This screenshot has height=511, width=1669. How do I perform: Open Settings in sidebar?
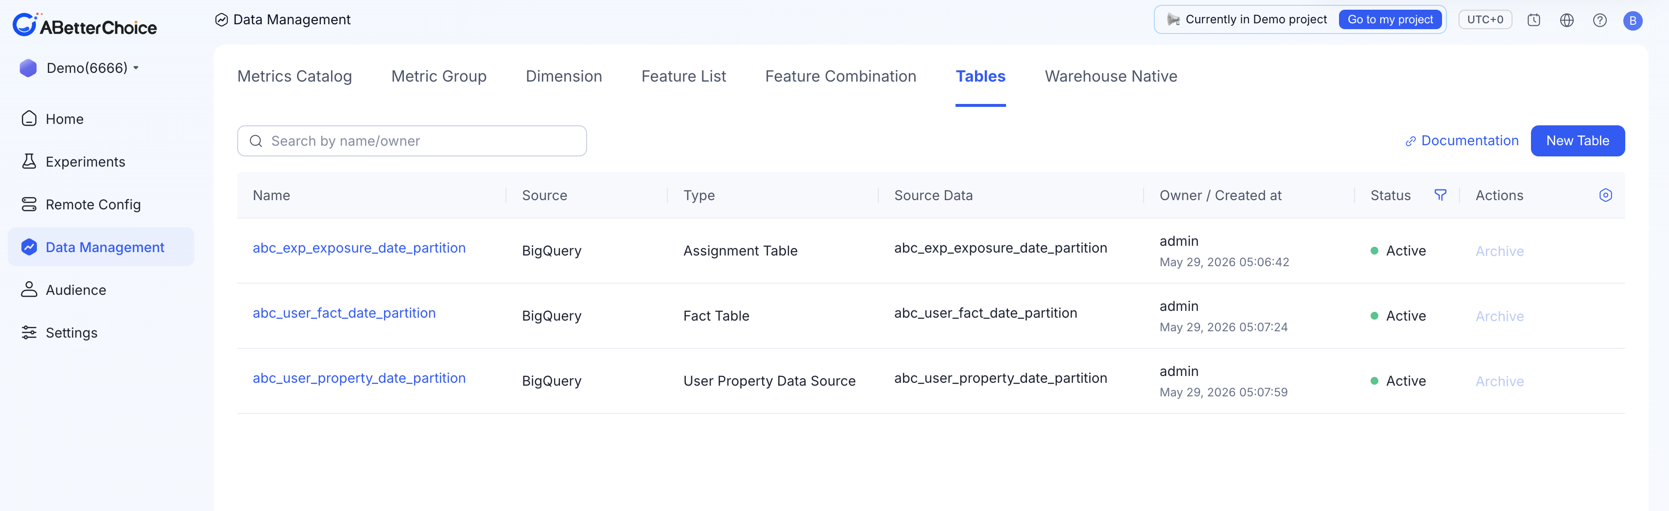[101, 332]
